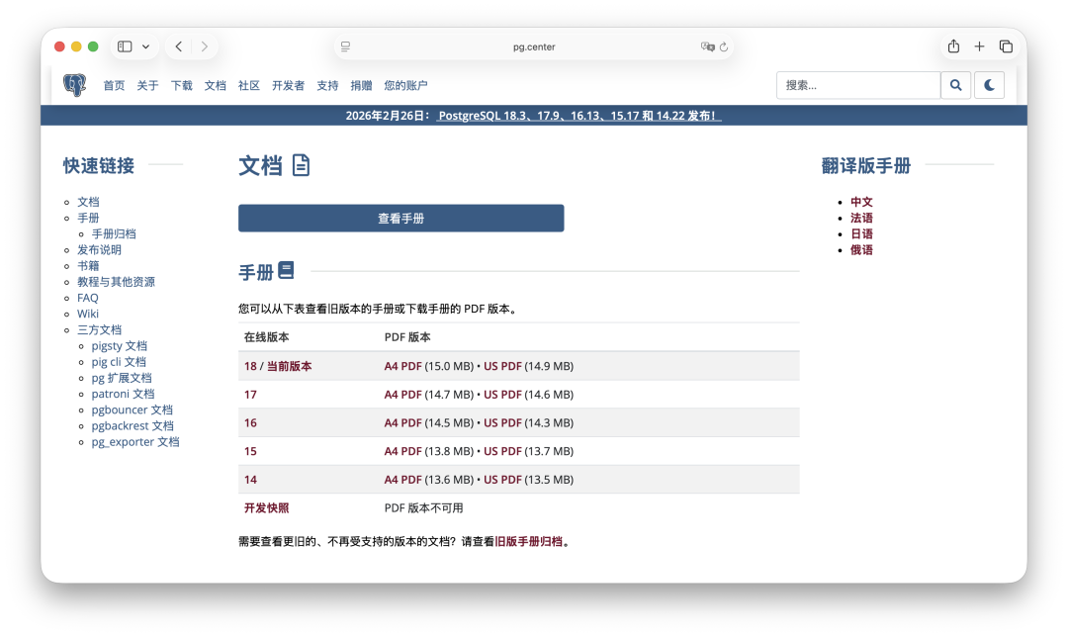
Task: Open the 首页 nav menu item
Action: point(114,85)
